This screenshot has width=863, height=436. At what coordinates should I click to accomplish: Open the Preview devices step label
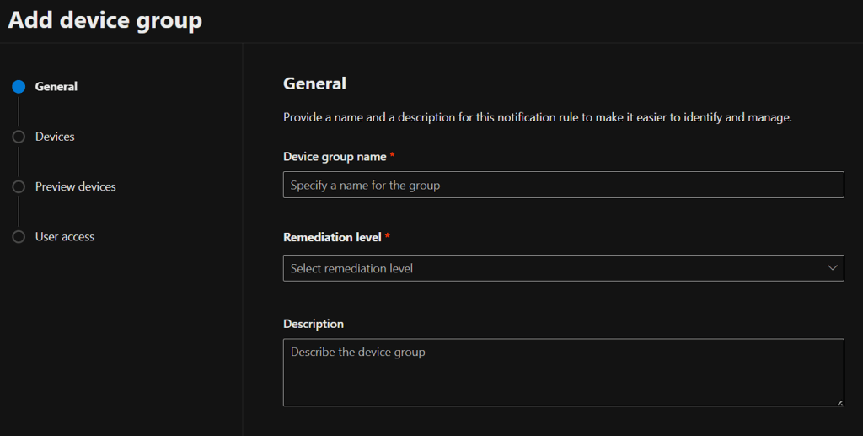tap(76, 186)
